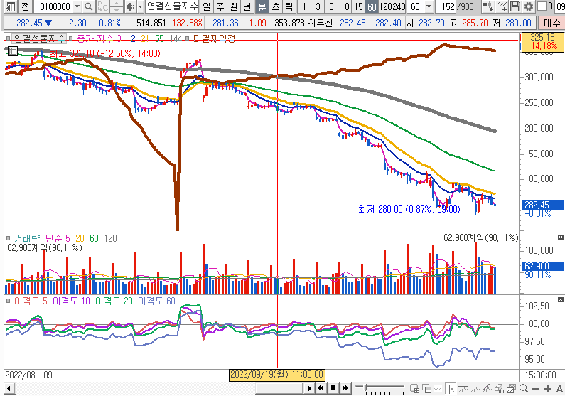This screenshot has height=396, width=565.
Task: Toggle the 미결제약정 legend checkbox
Action: (187, 38)
